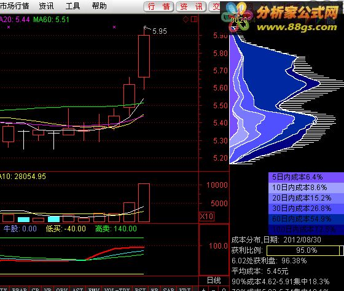Click the 5.20 price axis label
The height and width of the screenshot is (291, 344).
(221, 158)
